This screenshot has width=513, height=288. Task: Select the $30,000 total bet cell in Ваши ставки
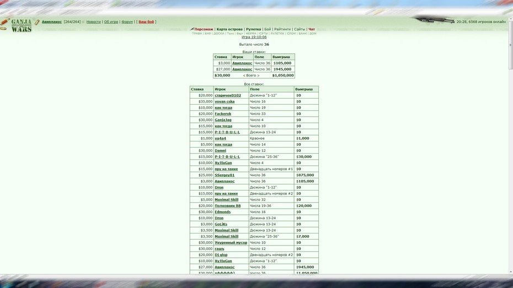pyautogui.click(x=222, y=75)
